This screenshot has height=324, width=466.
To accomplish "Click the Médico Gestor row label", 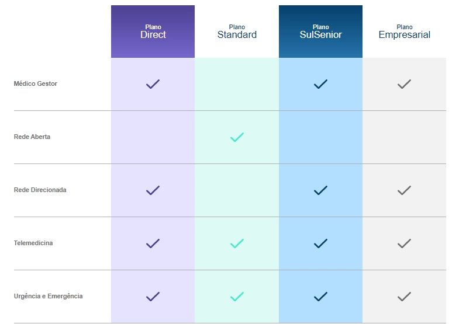I will [36, 84].
